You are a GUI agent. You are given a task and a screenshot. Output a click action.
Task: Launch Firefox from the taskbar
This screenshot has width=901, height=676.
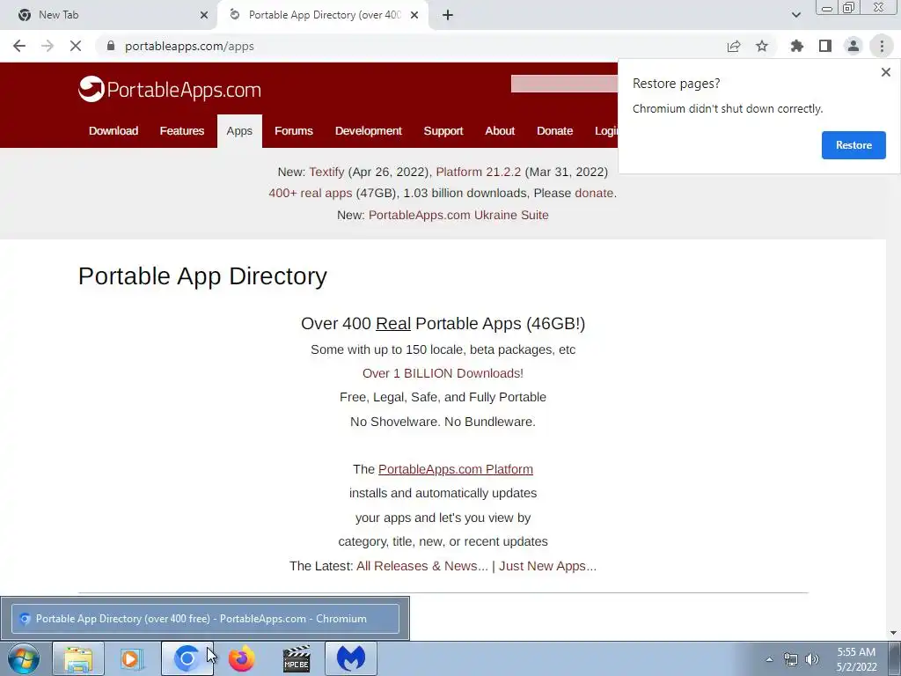point(241,658)
